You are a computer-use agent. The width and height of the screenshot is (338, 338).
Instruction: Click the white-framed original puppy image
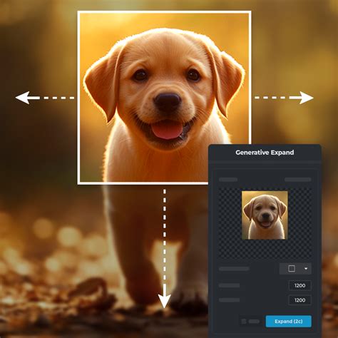[x=164, y=98]
